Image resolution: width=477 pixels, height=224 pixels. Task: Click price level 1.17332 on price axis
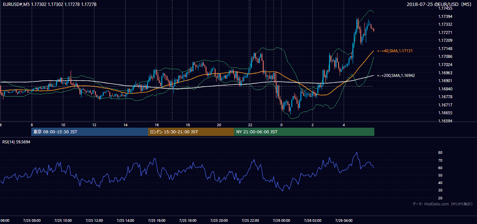(445, 24)
